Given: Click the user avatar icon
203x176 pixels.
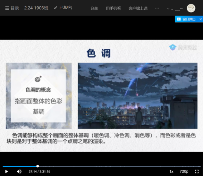Looking at the screenshot, I should (191, 8).
